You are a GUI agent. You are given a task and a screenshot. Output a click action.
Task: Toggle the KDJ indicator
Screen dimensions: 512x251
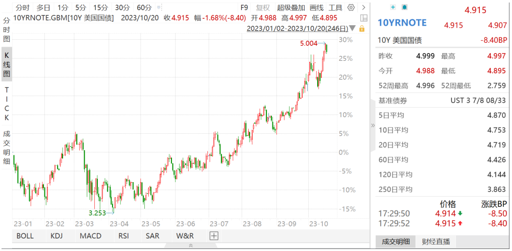point(56,235)
